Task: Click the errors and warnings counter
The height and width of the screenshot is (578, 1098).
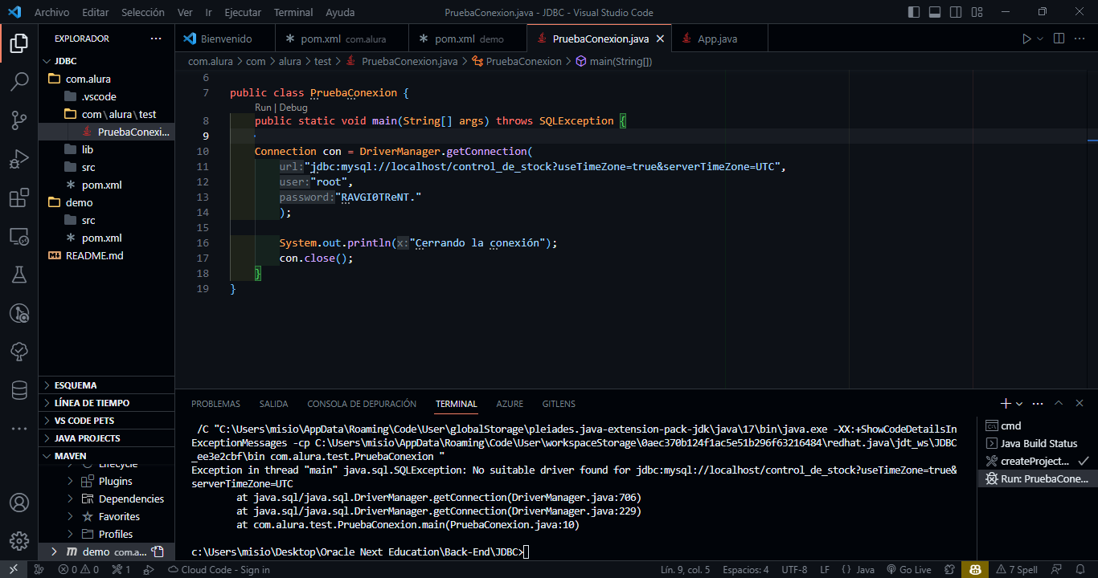Action: point(79,570)
